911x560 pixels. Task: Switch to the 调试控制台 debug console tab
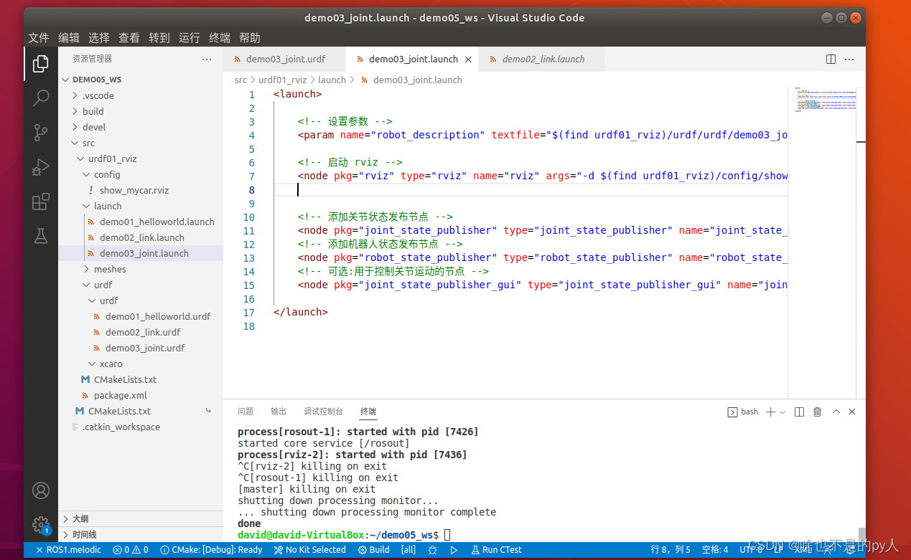pos(323,412)
